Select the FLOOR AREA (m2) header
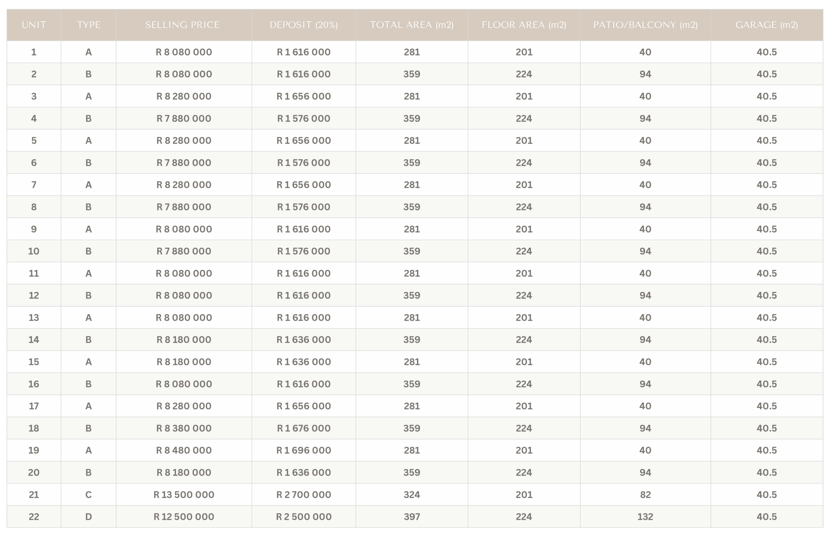This screenshot has height=537, width=830. 524,25
